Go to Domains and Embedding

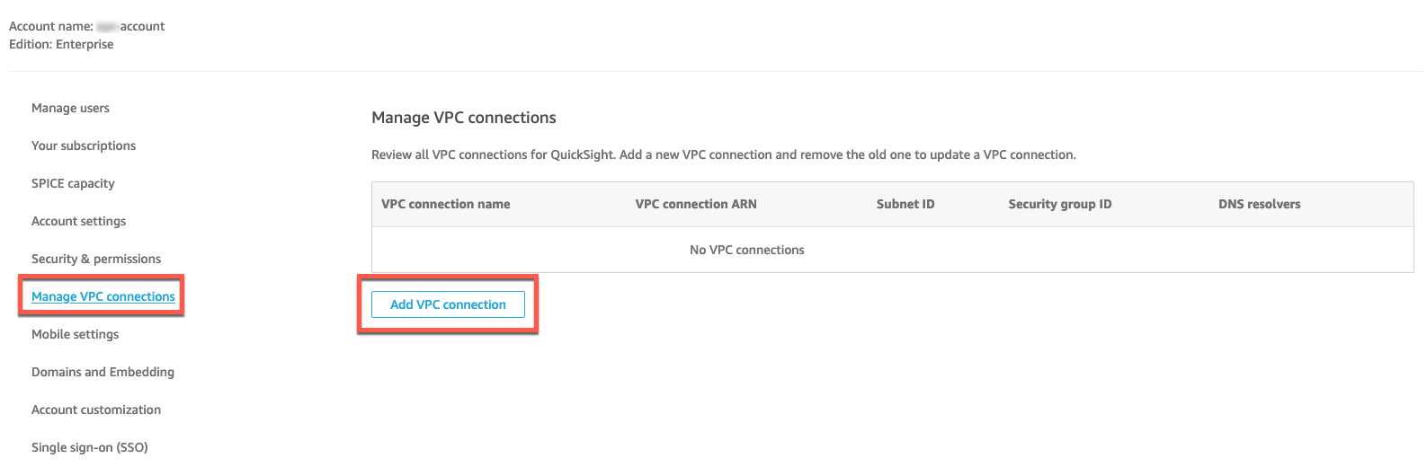pos(103,372)
